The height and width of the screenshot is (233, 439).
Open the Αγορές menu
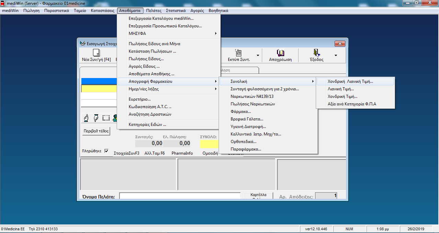coord(197,11)
